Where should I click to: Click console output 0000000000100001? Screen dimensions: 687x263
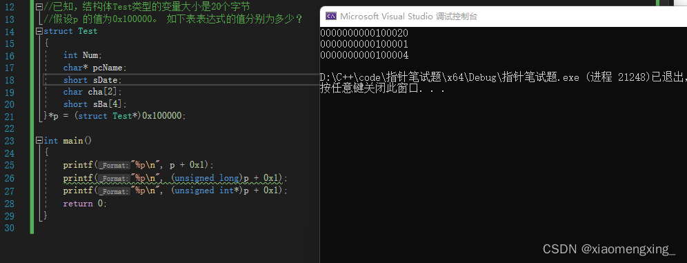pos(364,44)
